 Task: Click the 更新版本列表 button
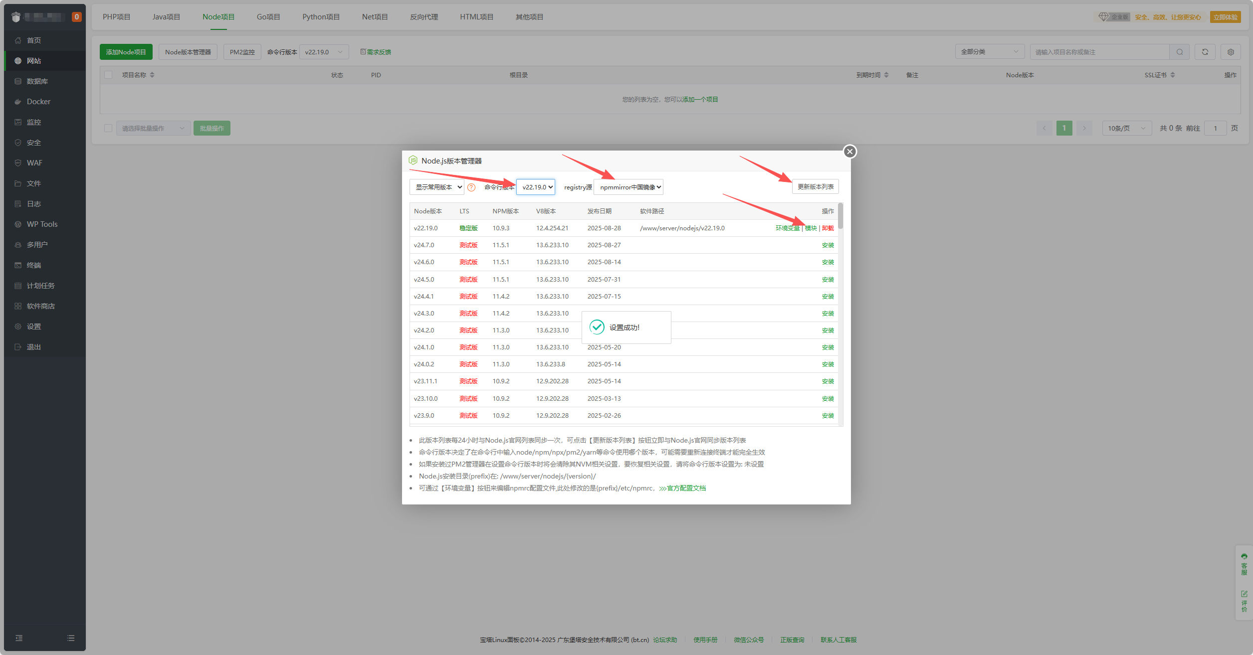(815, 186)
